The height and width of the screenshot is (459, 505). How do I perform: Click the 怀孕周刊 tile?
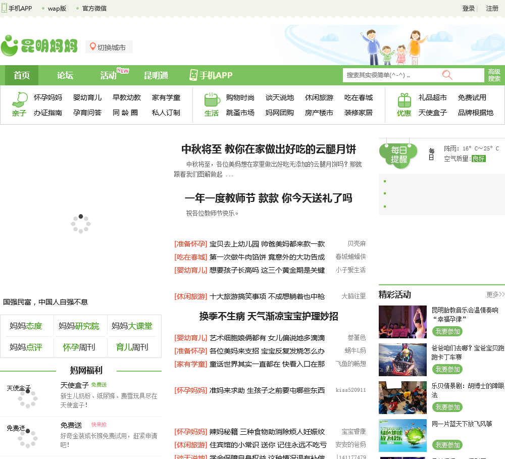[x=79, y=347]
